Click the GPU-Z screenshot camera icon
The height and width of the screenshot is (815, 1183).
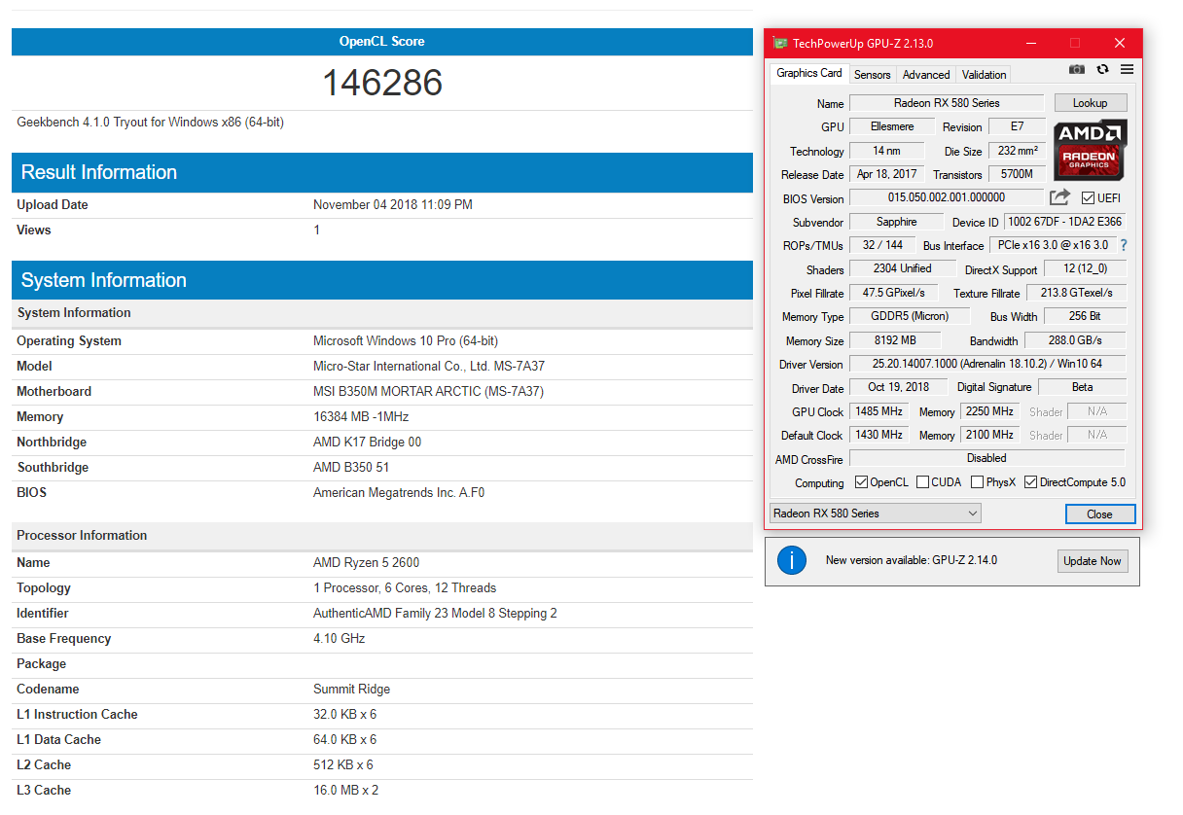click(1077, 70)
